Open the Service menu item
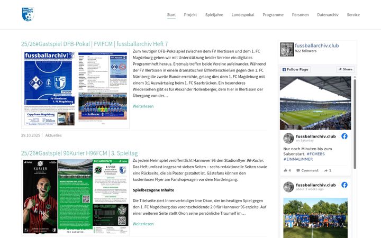This screenshot has width=381, height=238. coord(353,15)
